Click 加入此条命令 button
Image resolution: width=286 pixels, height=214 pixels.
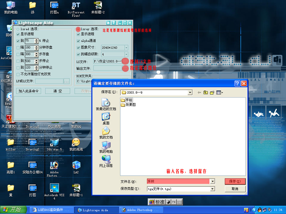(29, 91)
